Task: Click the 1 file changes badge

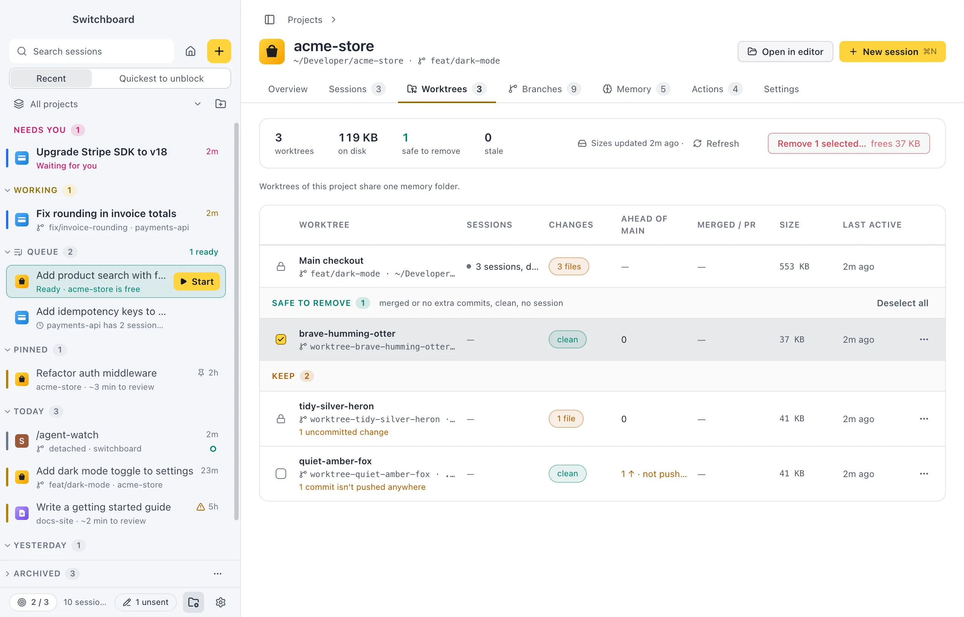Action: [566, 419]
